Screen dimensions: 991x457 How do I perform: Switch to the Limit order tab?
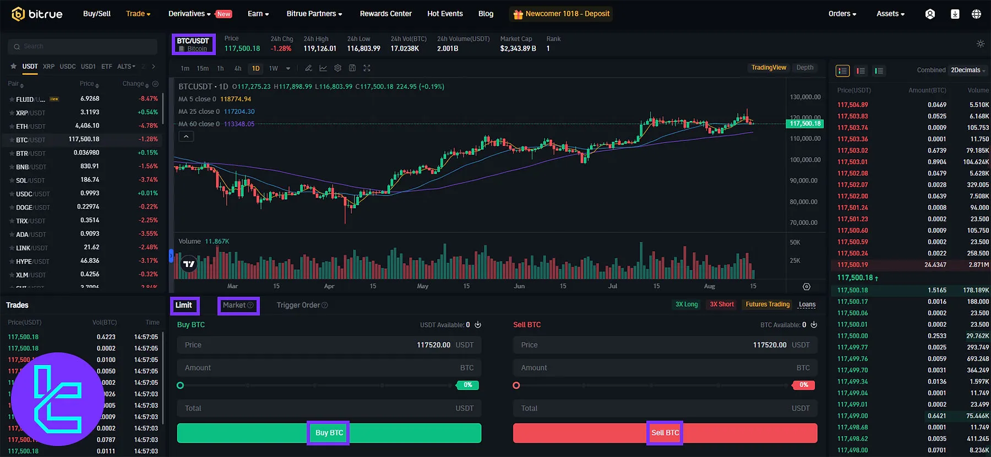(x=184, y=305)
